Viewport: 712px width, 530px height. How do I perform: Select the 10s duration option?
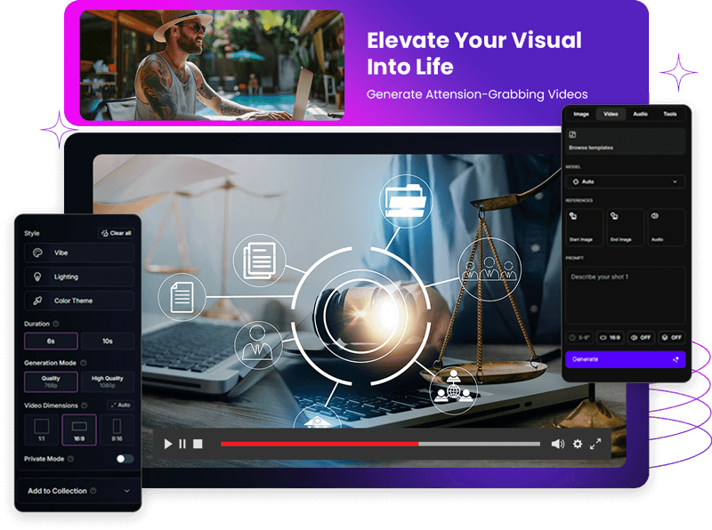click(107, 341)
